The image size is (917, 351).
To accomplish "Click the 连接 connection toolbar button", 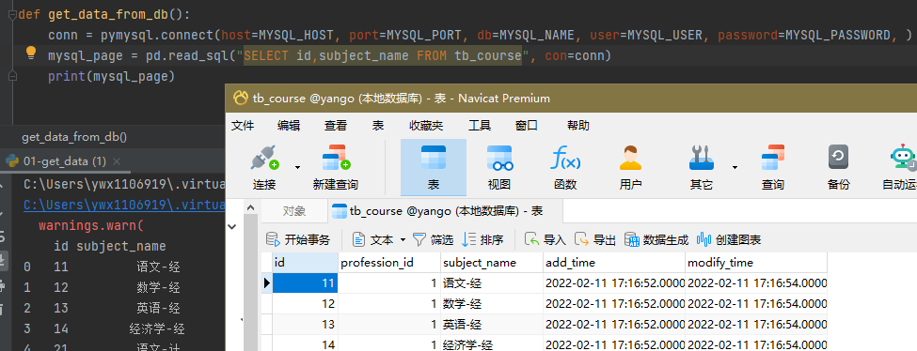I will tap(264, 168).
